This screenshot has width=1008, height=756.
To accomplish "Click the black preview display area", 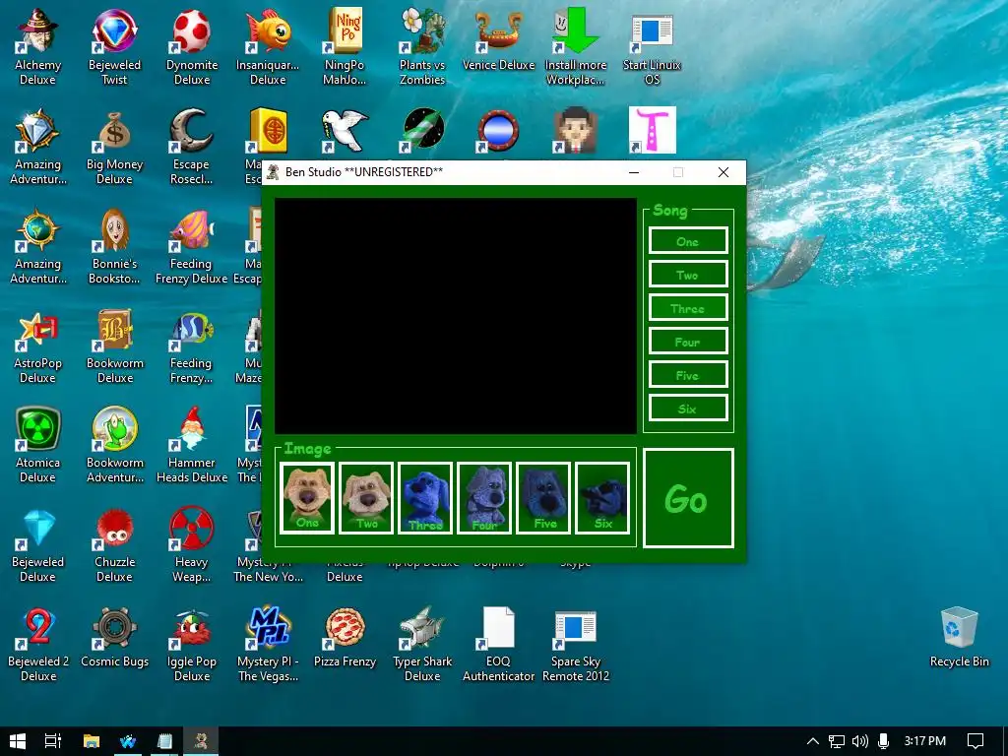I will (x=455, y=316).
